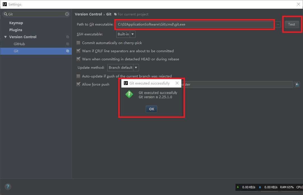Toggle Warn when committing in detached HEAD
The width and height of the screenshot is (303, 195).
[x=78, y=59]
